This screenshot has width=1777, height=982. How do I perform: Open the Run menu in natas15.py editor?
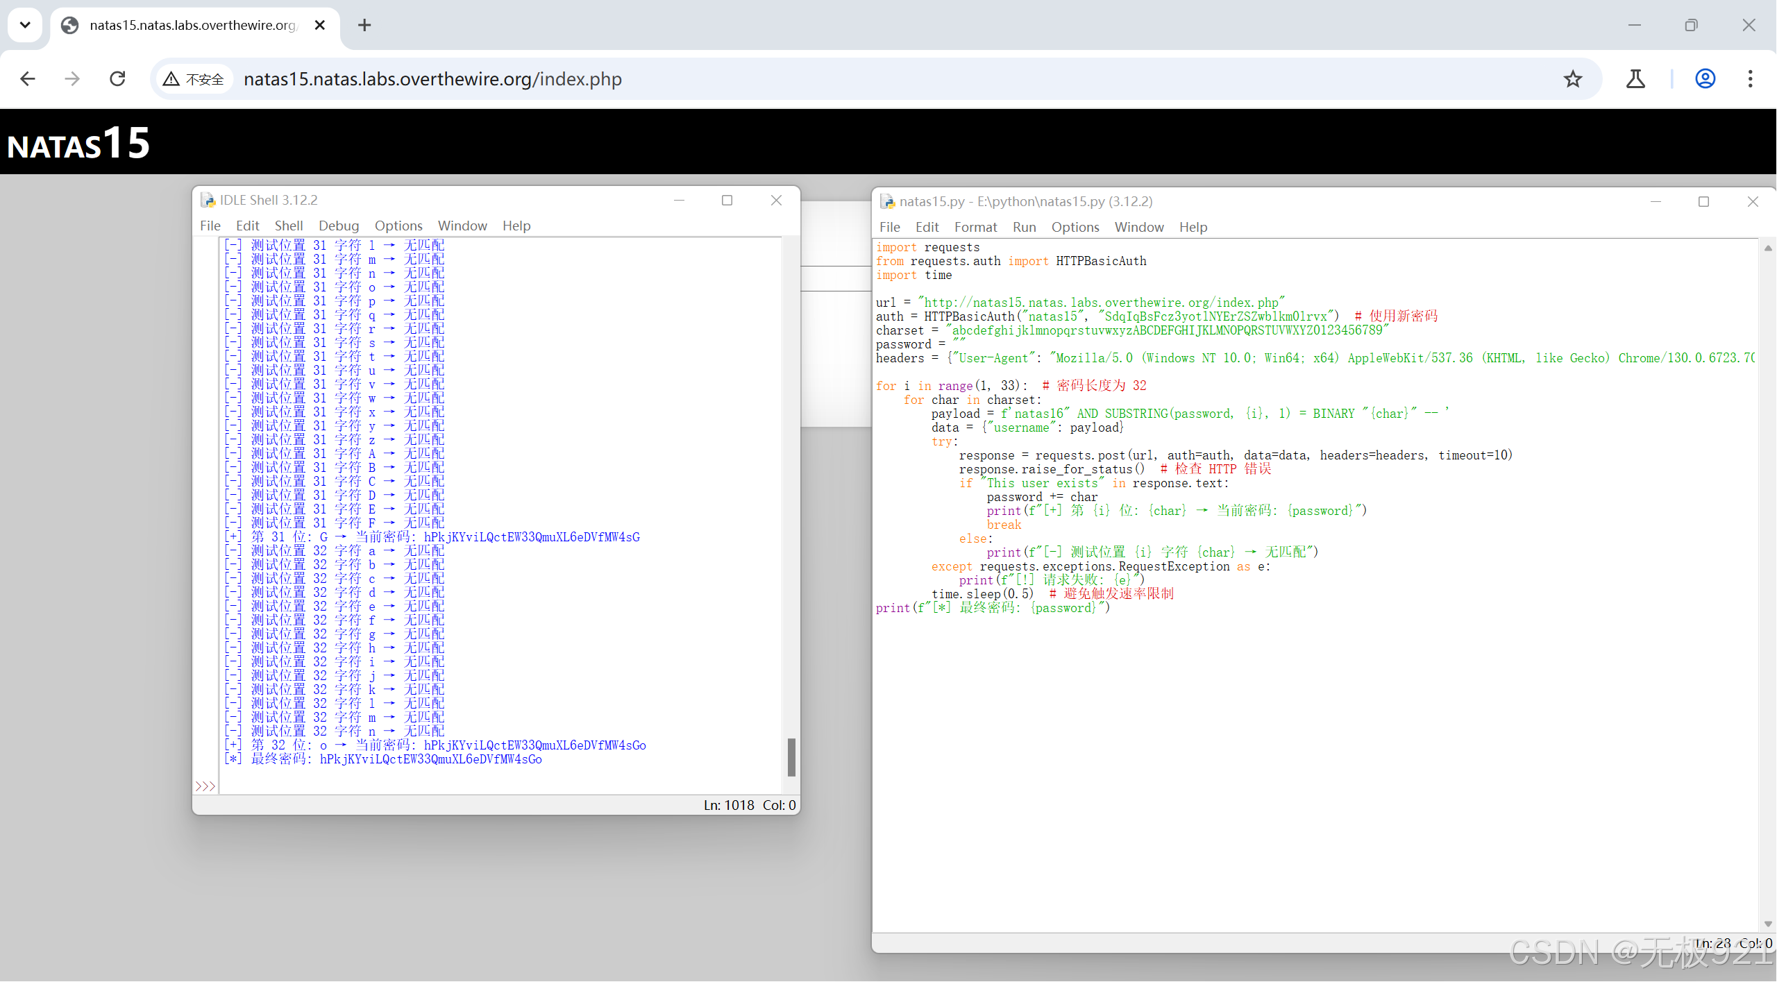[x=1024, y=227]
